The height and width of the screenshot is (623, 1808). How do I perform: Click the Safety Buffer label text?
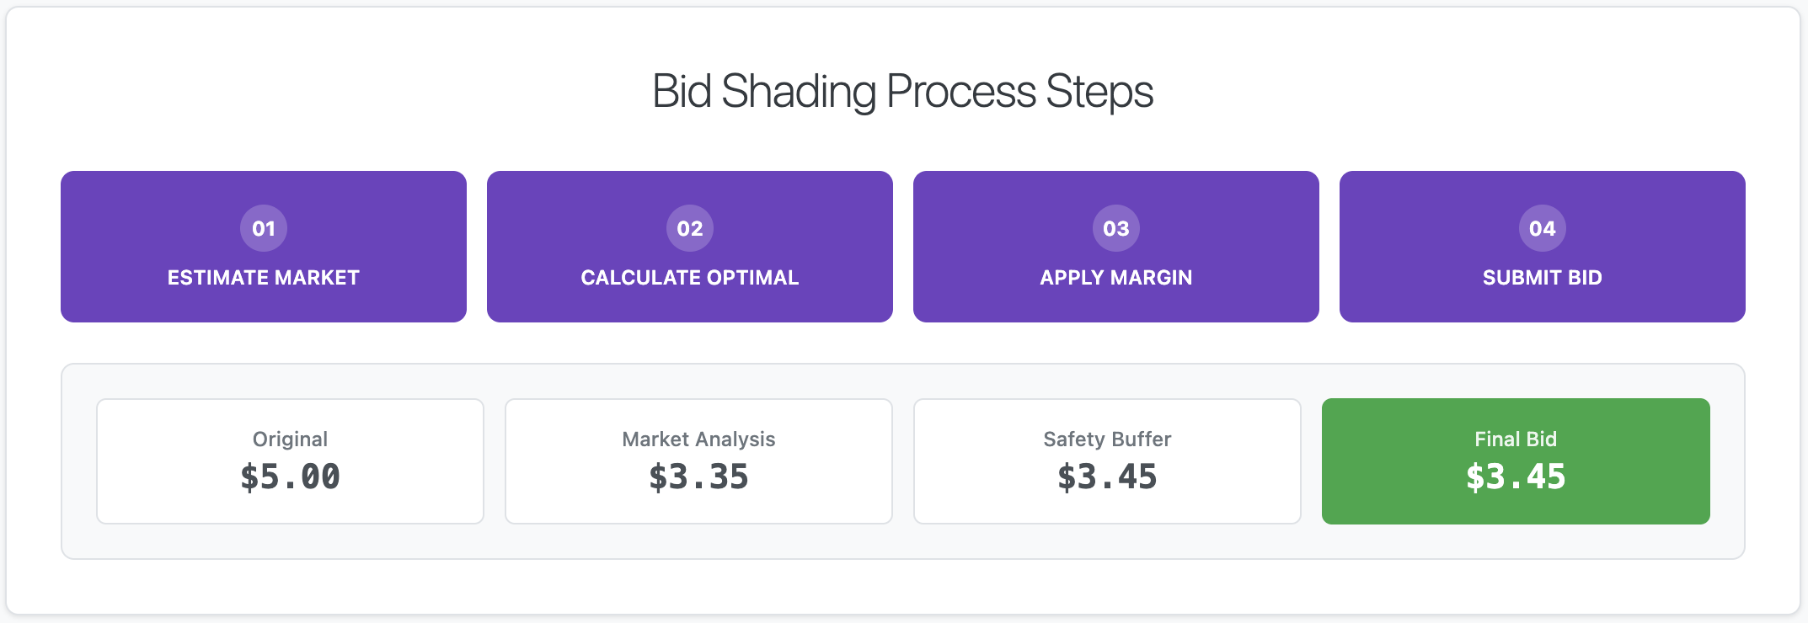1107,439
